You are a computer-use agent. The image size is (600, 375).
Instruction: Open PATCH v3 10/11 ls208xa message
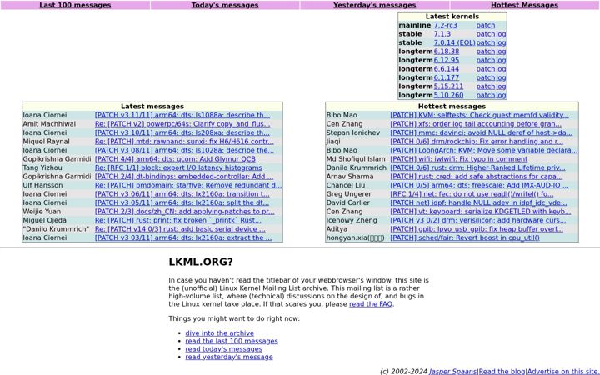point(182,132)
